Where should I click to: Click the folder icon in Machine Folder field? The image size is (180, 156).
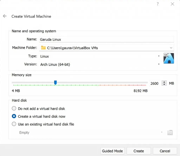tap(43, 48)
